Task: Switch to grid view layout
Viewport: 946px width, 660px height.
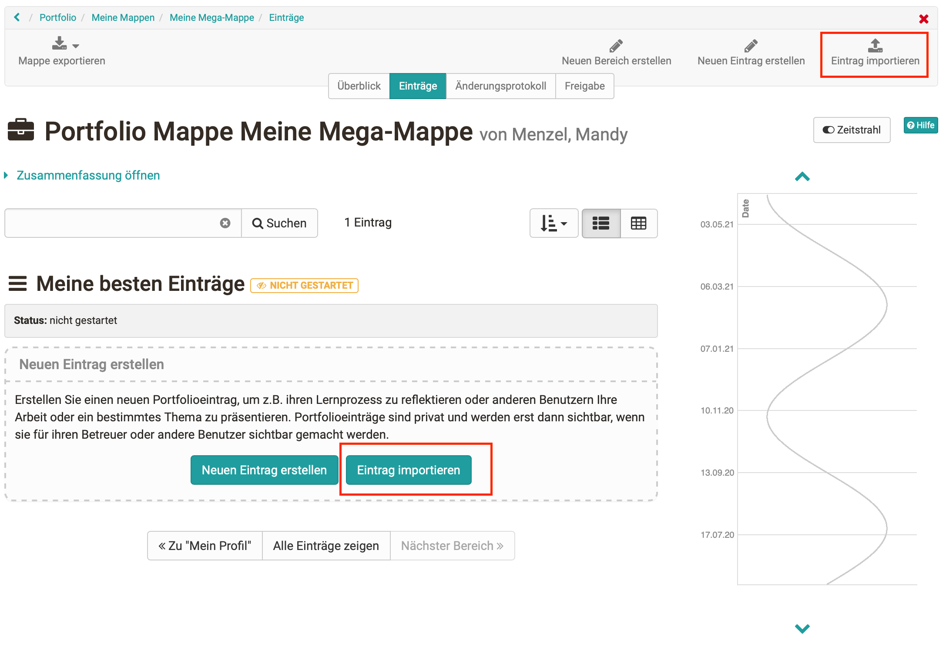Action: (x=638, y=223)
